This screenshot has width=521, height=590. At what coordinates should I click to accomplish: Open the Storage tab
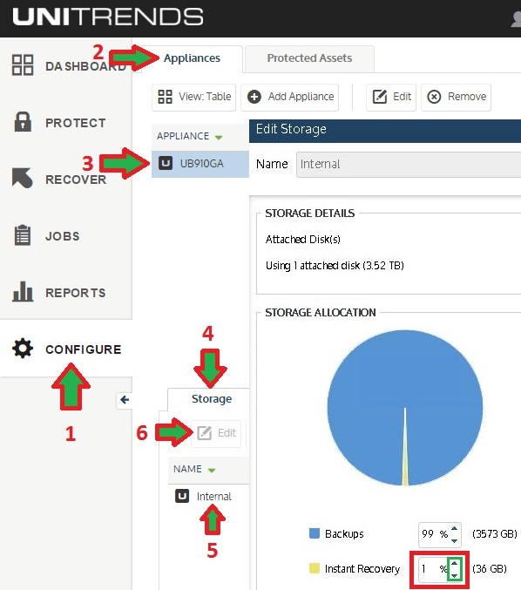[x=212, y=399]
